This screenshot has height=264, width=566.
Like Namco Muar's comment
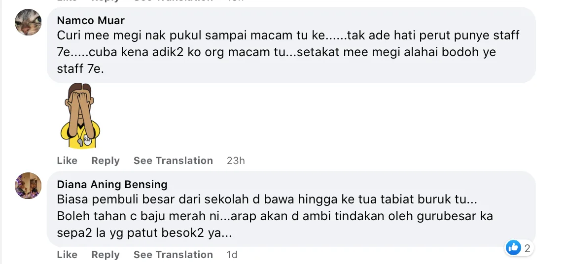[67, 161]
